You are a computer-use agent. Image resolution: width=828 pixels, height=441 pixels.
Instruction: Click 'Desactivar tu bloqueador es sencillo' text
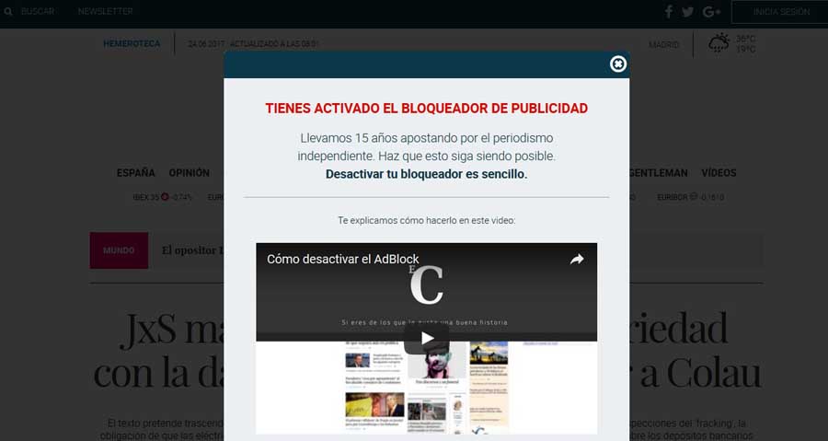426,174
